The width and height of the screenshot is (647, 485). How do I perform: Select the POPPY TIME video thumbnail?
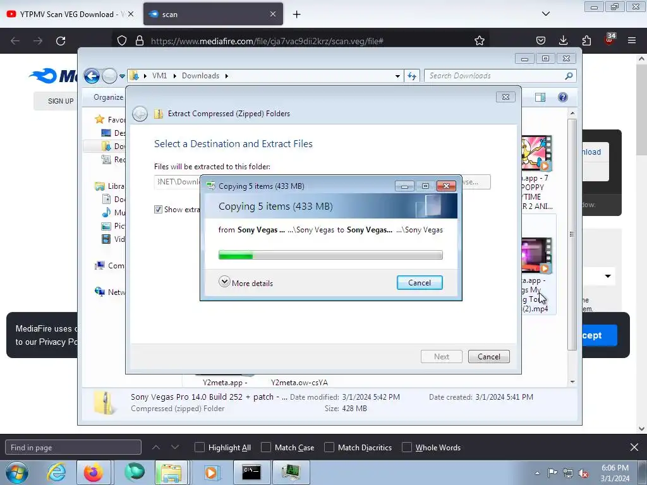536,153
